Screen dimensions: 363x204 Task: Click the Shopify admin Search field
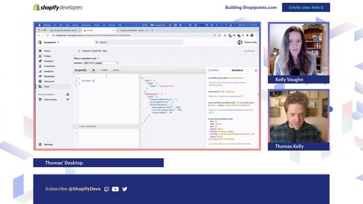[139, 42]
